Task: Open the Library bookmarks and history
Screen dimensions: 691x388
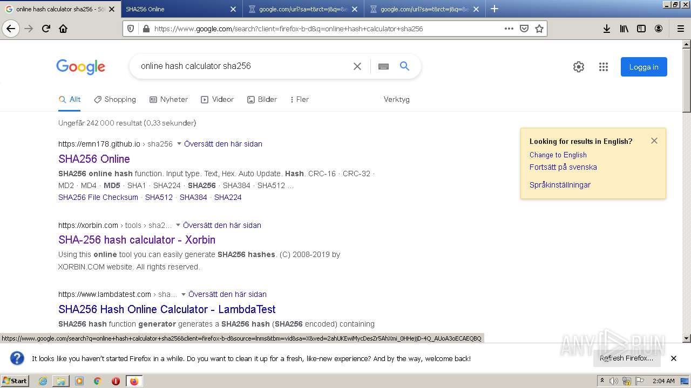Action: tap(624, 29)
